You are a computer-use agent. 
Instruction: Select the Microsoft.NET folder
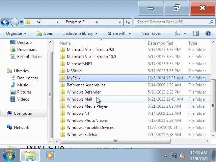point(80,64)
